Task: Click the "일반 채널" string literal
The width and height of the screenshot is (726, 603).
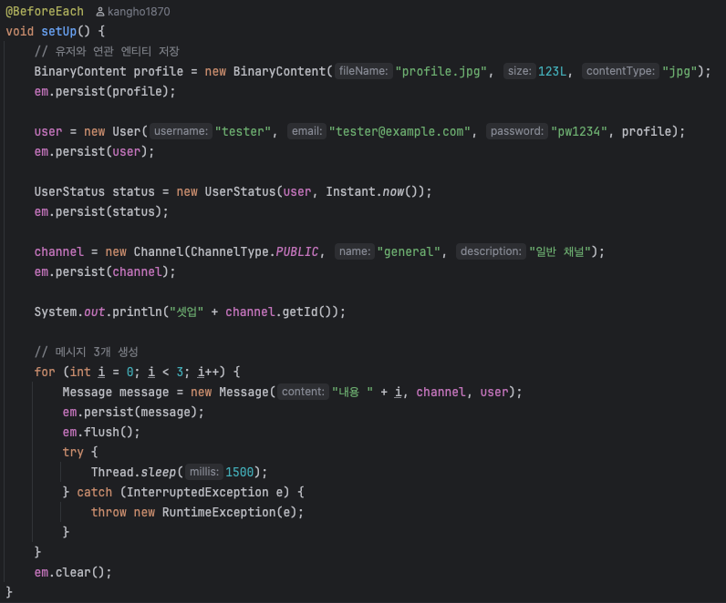Action: [x=560, y=251]
